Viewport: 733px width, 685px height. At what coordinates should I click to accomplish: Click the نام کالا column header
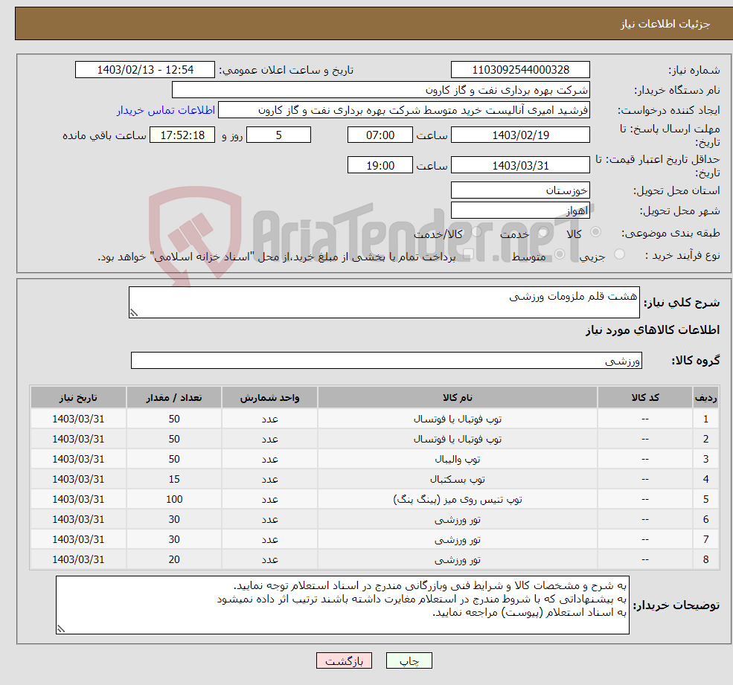(x=457, y=398)
